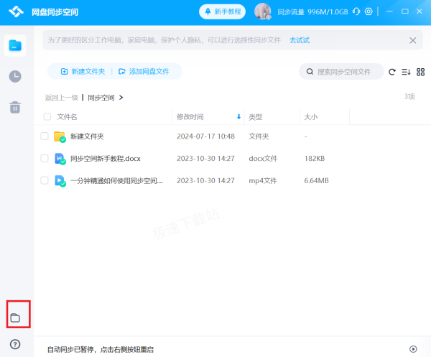431x357 pixels.
Task: Toggle sort arrow on 修改时间 column
Action: coord(238,117)
